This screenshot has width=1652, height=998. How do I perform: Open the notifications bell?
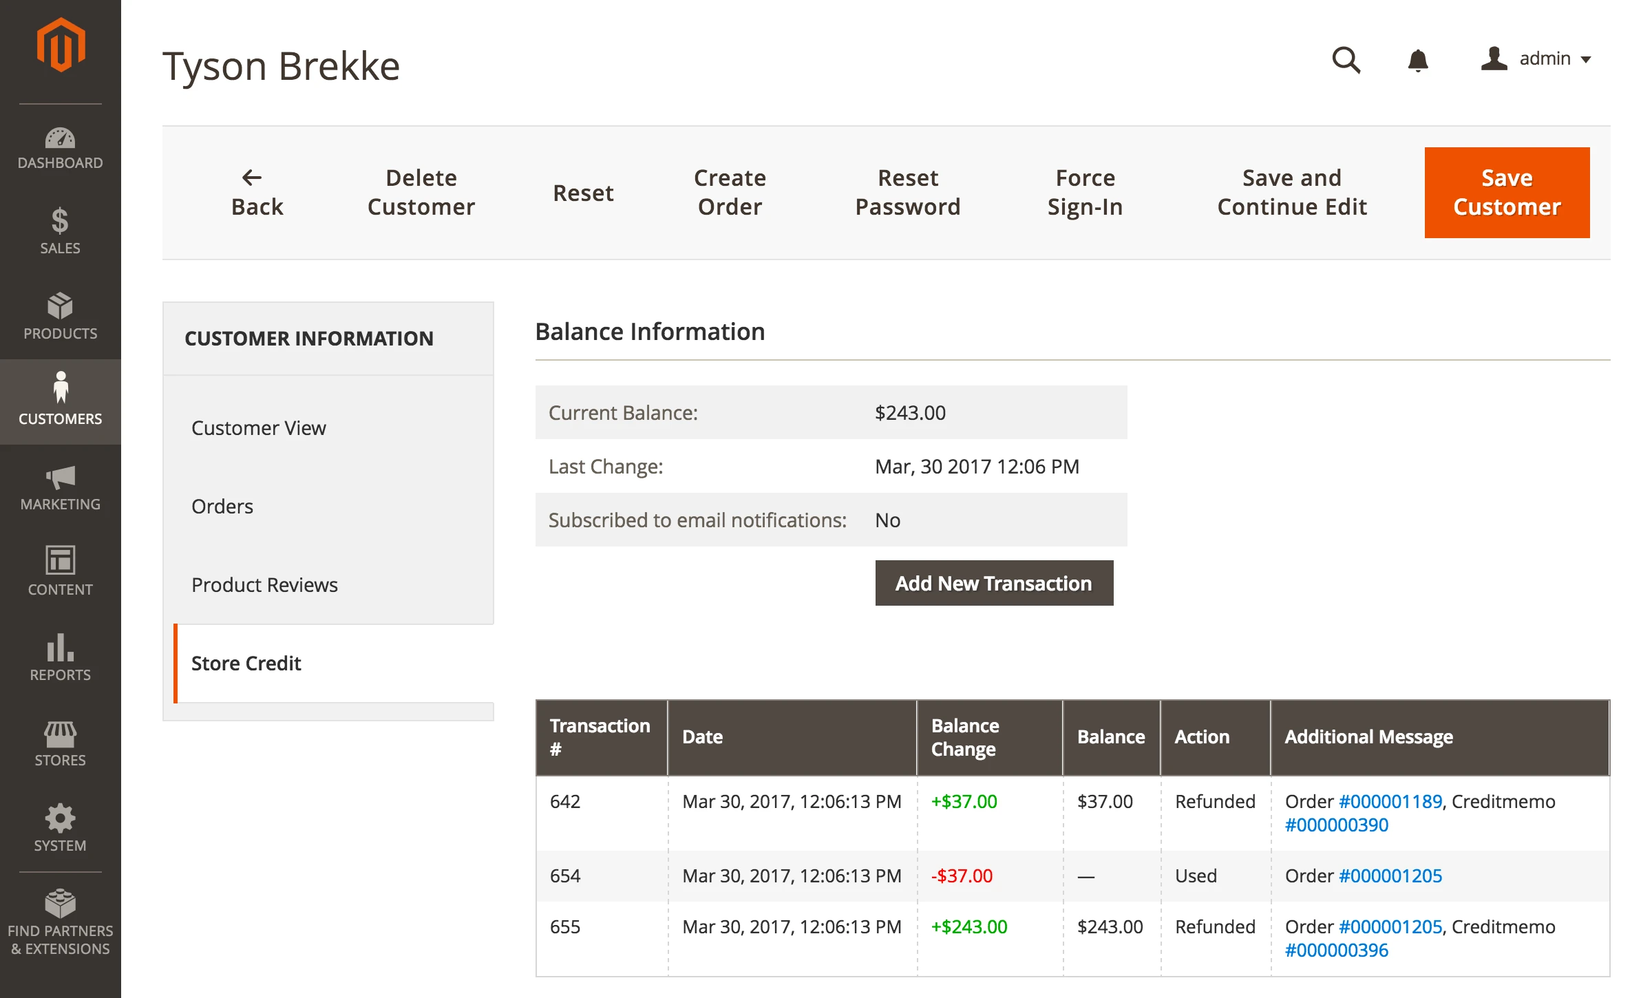coord(1417,60)
